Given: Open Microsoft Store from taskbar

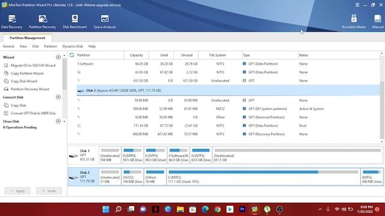Looking at the screenshot, I should pos(192,209).
